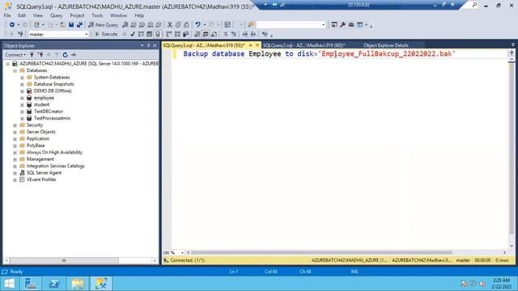This screenshot has width=518, height=291.
Task: Open the Toolbox icon in toolbar
Action: pyautogui.click(x=351, y=25)
